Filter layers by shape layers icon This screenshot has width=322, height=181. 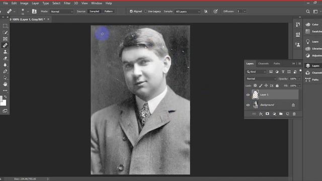(x=289, y=72)
